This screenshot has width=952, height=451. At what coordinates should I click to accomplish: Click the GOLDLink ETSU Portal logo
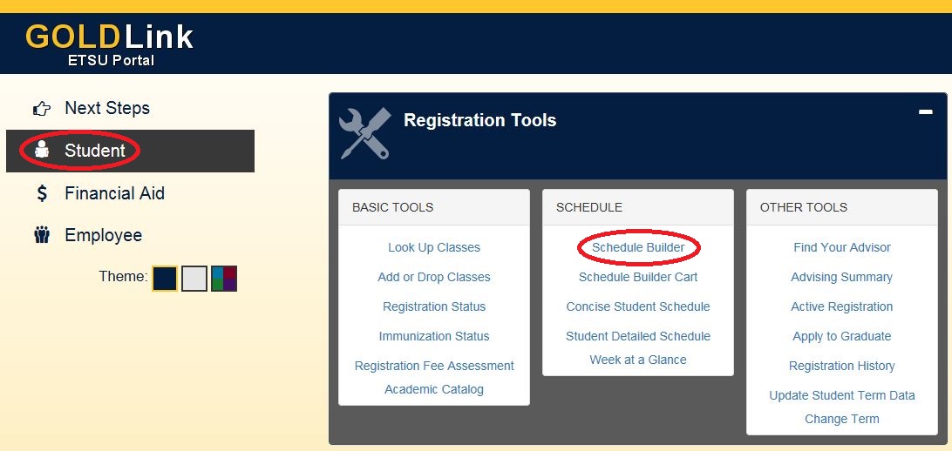[110, 44]
